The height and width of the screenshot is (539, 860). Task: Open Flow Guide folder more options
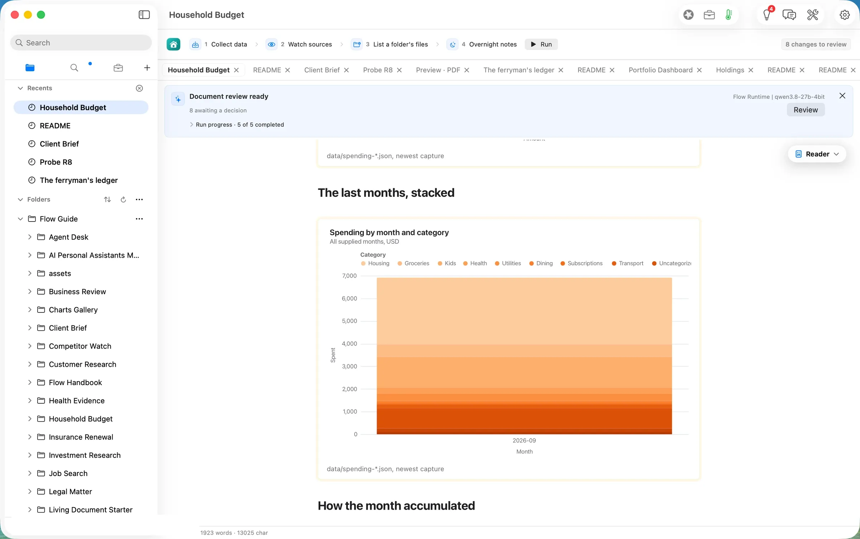(139, 219)
